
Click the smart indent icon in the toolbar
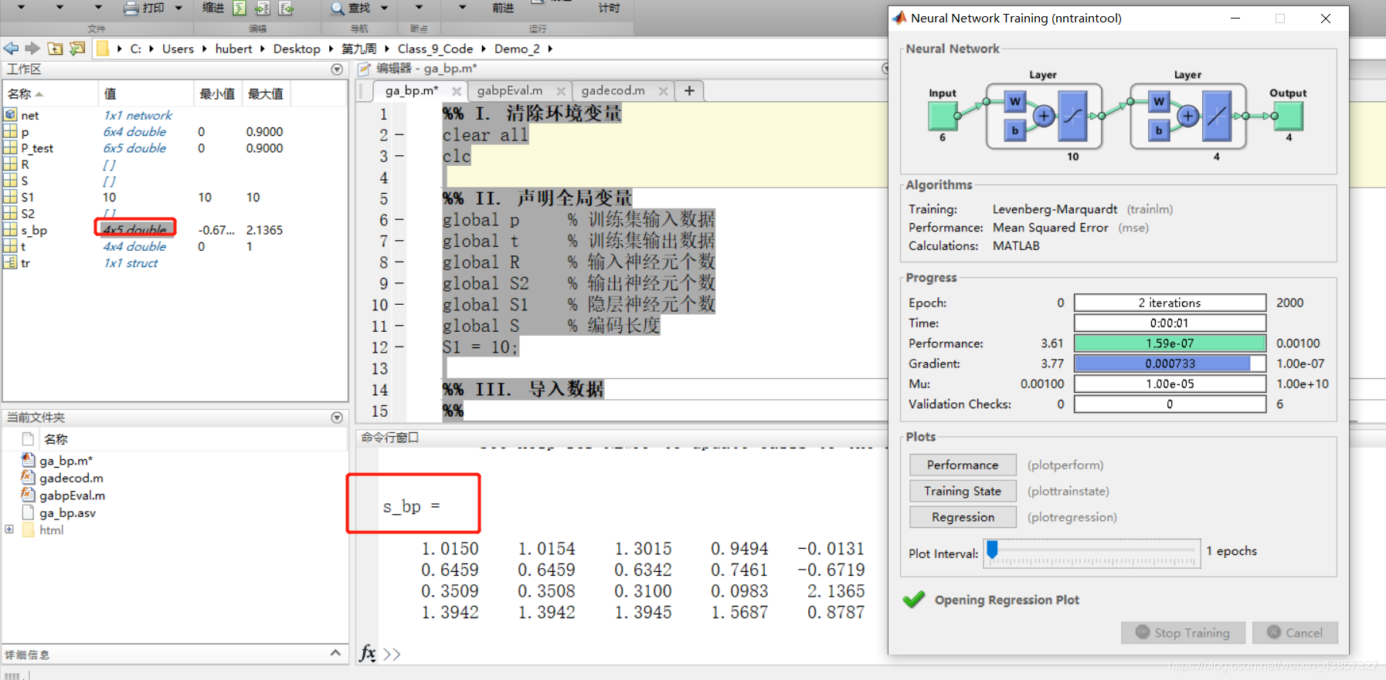pos(239,8)
